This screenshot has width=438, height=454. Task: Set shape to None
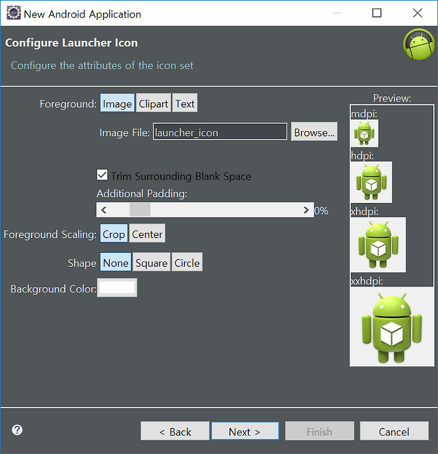tap(116, 263)
